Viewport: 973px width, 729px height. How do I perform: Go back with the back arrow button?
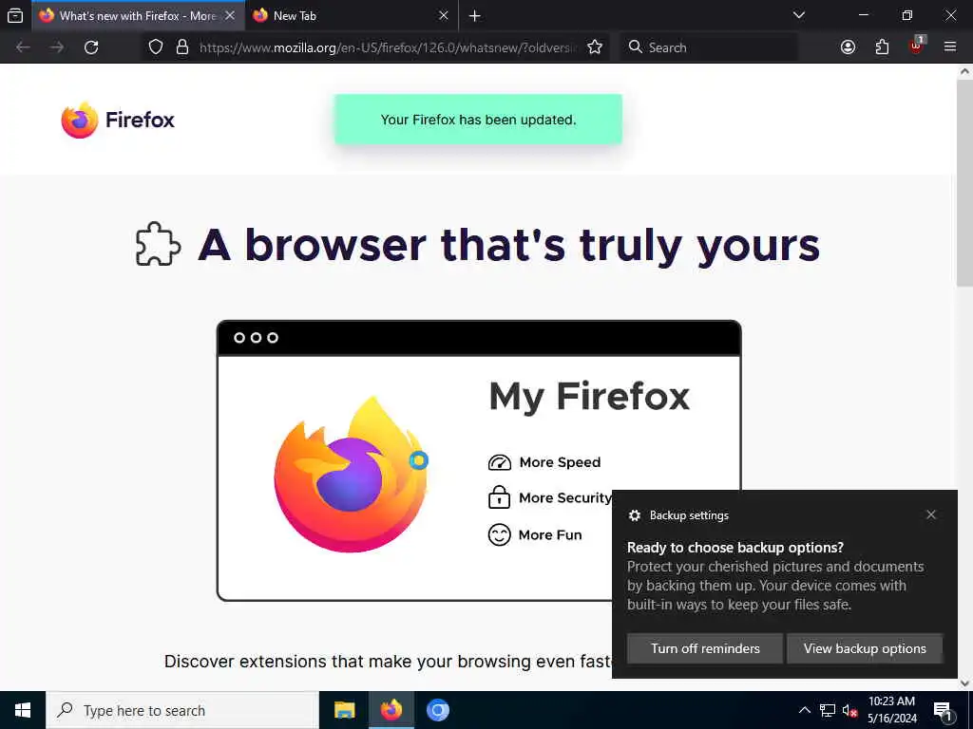(x=23, y=47)
